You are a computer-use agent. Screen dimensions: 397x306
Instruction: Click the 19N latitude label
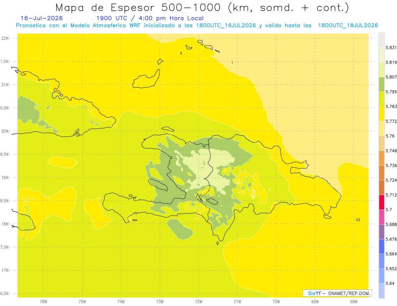click(x=5, y=178)
